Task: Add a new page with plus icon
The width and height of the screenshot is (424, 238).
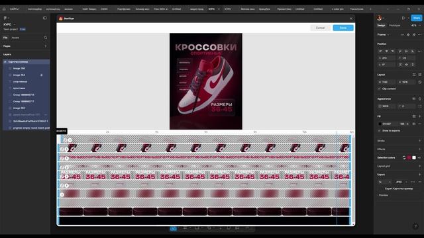Action: (x=46, y=46)
